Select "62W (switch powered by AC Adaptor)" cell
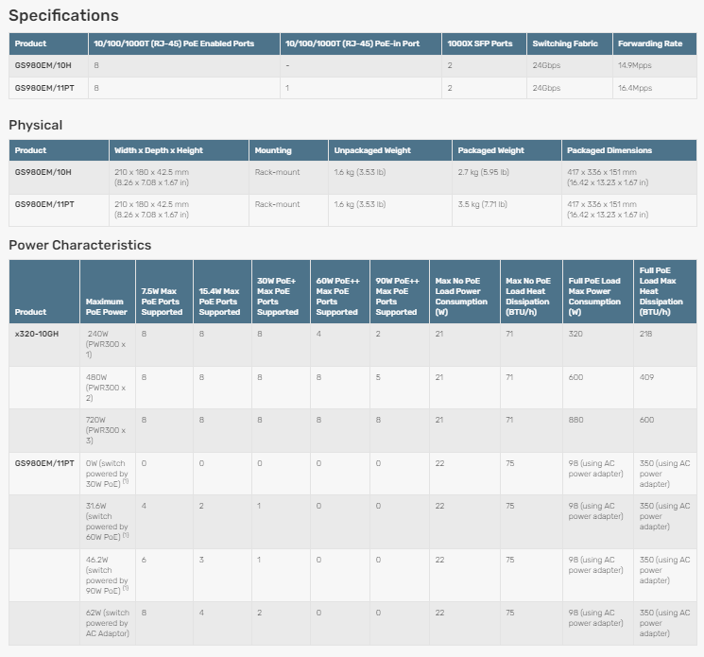The width and height of the screenshot is (704, 657). pos(108,623)
